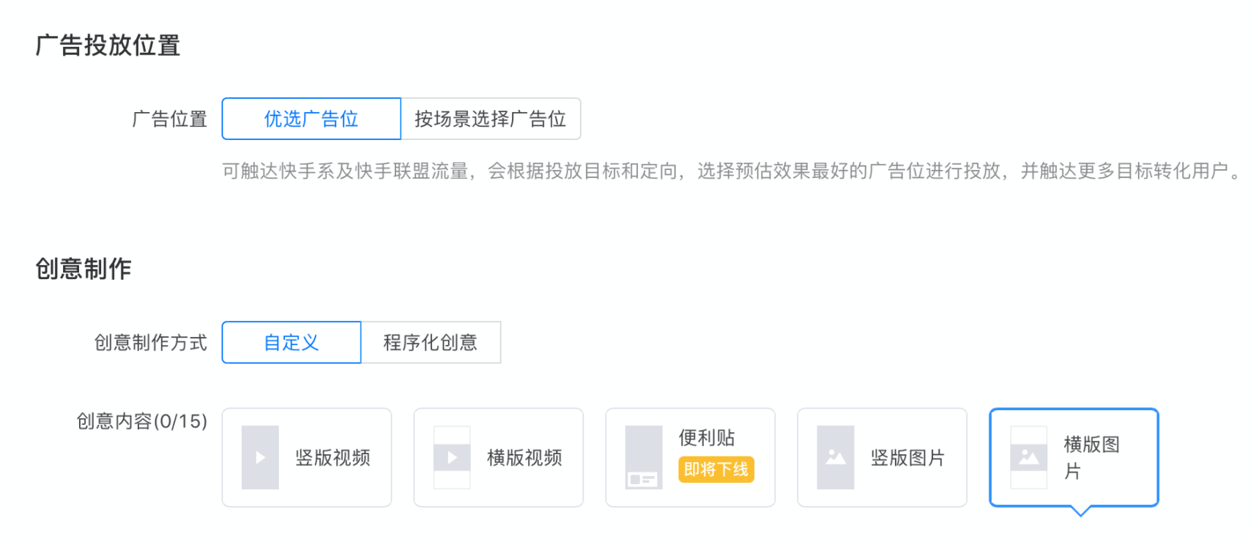This screenshot has height=534, width=1256.
Task: Select the 优选广告位 option
Action: click(x=311, y=119)
